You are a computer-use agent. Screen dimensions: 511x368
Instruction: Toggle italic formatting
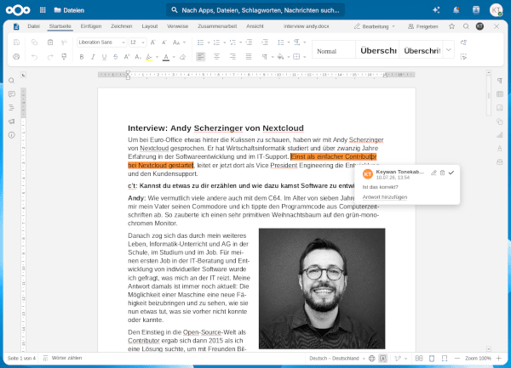(93, 57)
